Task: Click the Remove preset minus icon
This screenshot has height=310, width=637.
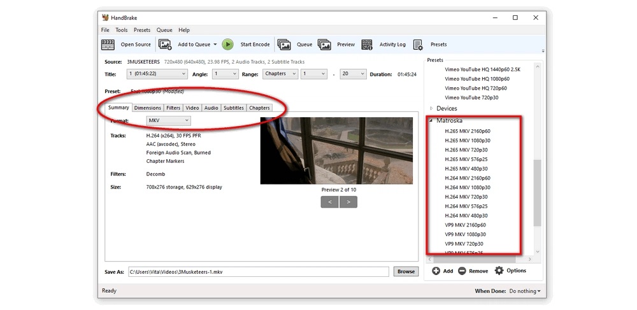Action: click(462, 271)
